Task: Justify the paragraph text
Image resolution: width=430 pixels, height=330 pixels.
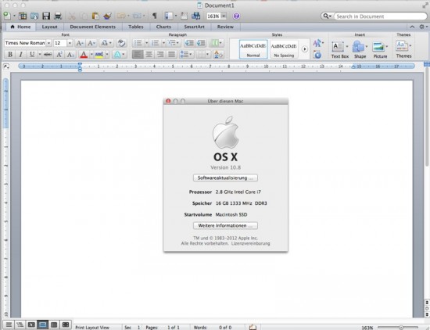Action: [171, 54]
